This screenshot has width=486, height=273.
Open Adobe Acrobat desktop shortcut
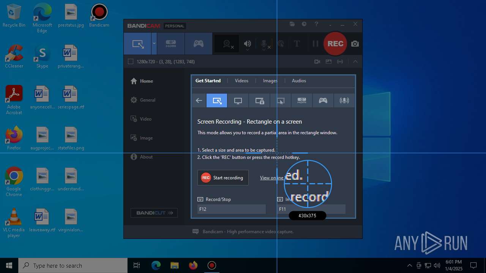coord(14,100)
